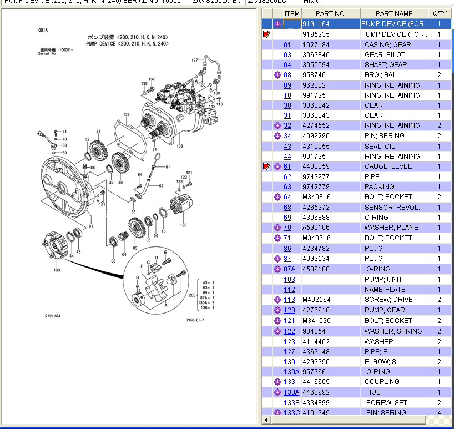Open item link 130A for the O-RING

tap(291, 372)
